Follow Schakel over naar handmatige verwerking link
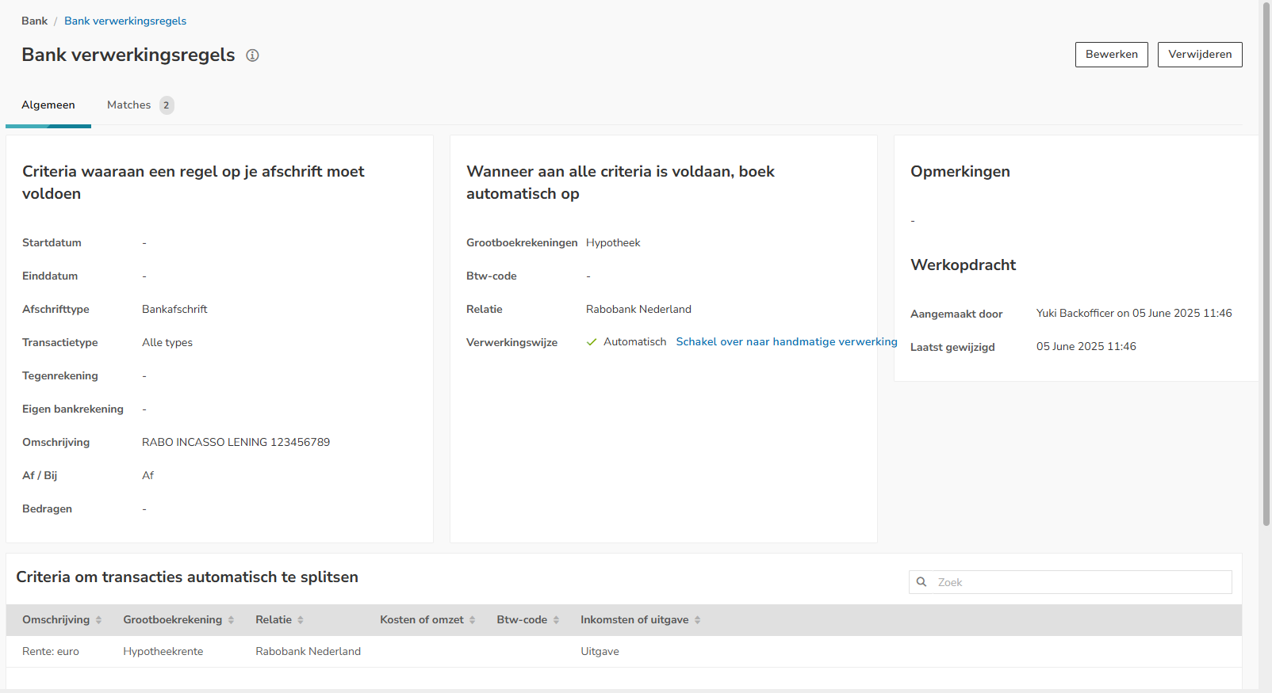 (787, 342)
